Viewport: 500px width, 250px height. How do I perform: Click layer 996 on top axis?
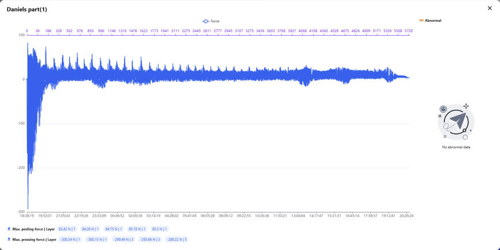click(x=101, y=31)
